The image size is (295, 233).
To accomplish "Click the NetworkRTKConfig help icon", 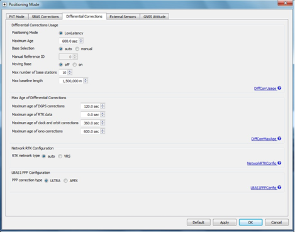I will click(x=279, y=163).
